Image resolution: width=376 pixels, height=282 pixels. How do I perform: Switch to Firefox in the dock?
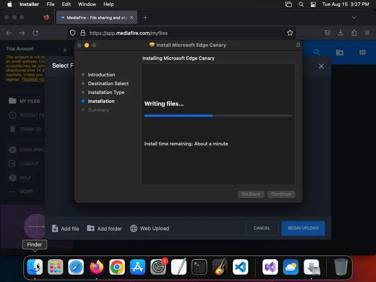coord(97,267)
